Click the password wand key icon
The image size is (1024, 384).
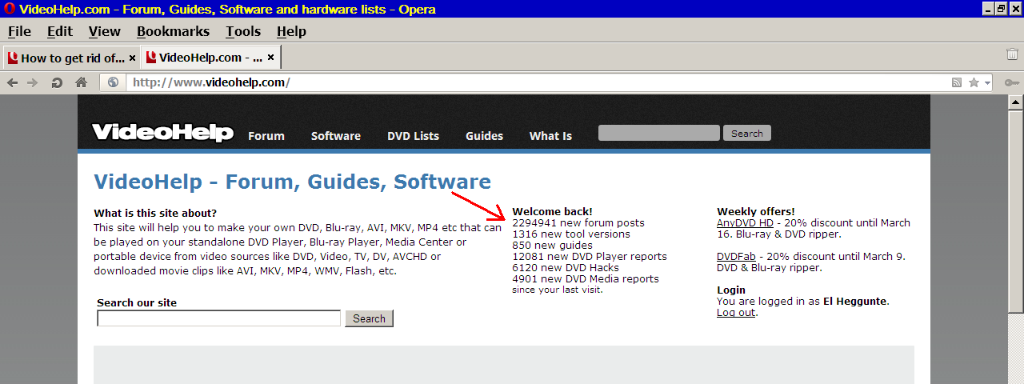click(x=1012, y=82)
